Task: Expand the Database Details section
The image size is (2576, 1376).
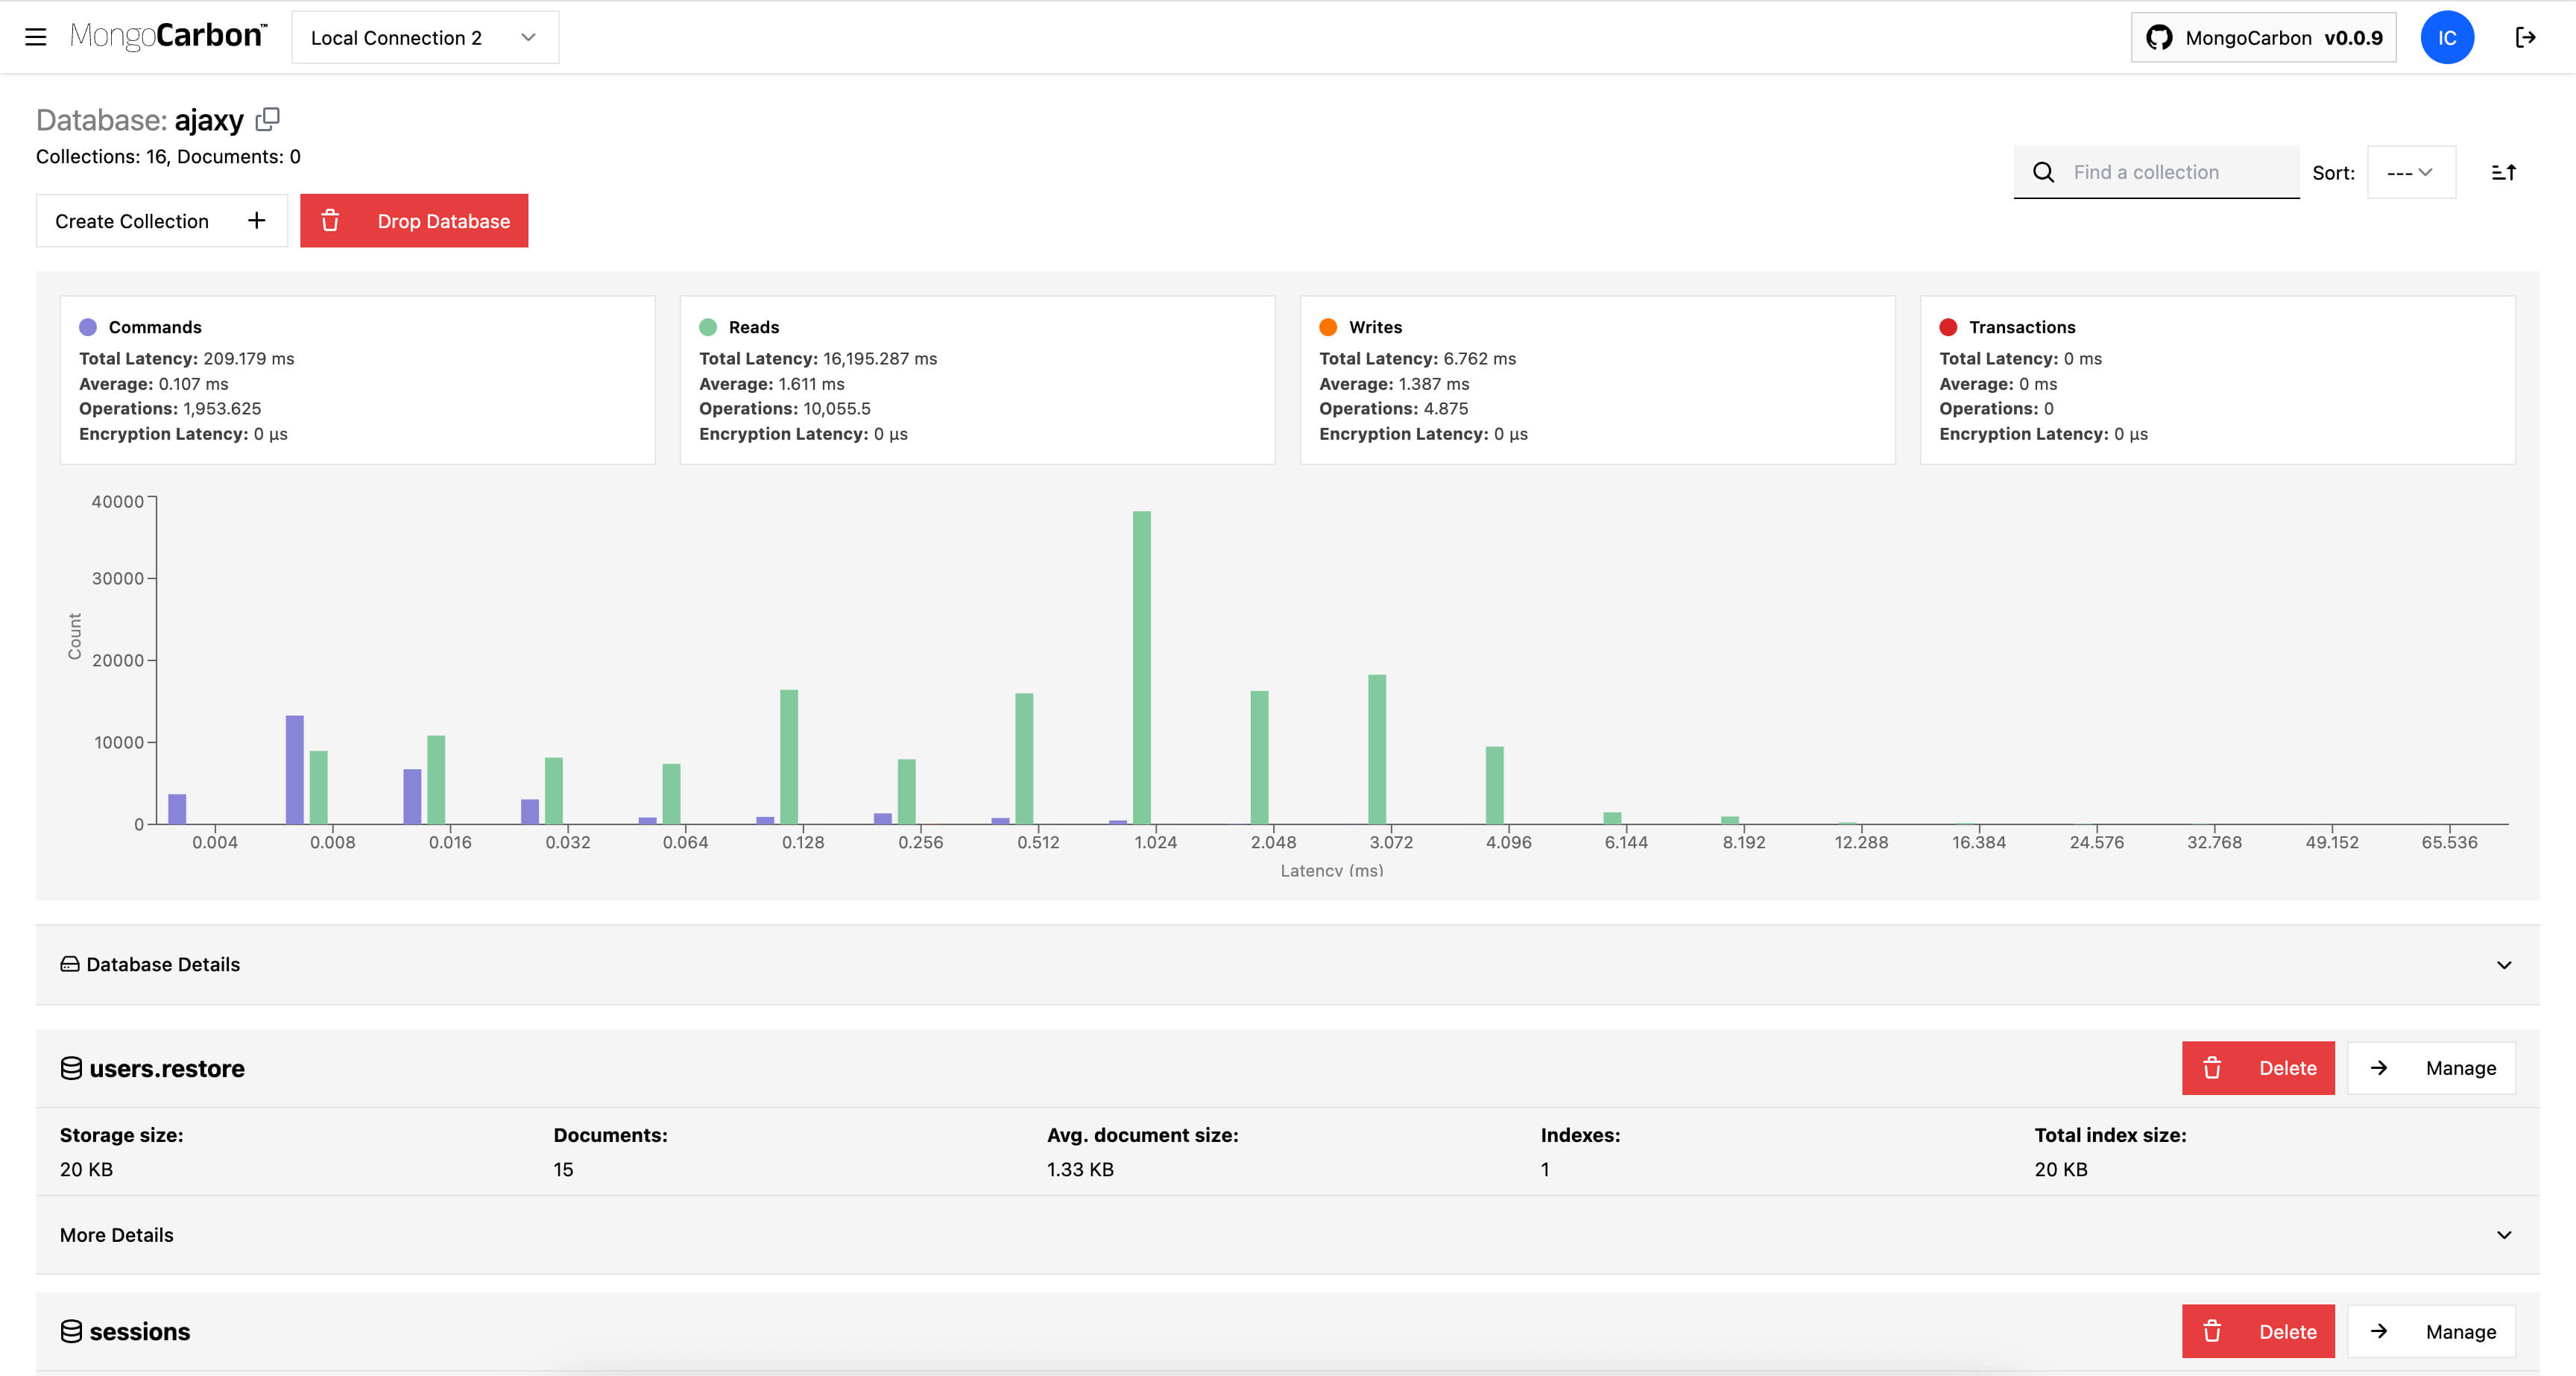Action: click(x=2504, y=964)
